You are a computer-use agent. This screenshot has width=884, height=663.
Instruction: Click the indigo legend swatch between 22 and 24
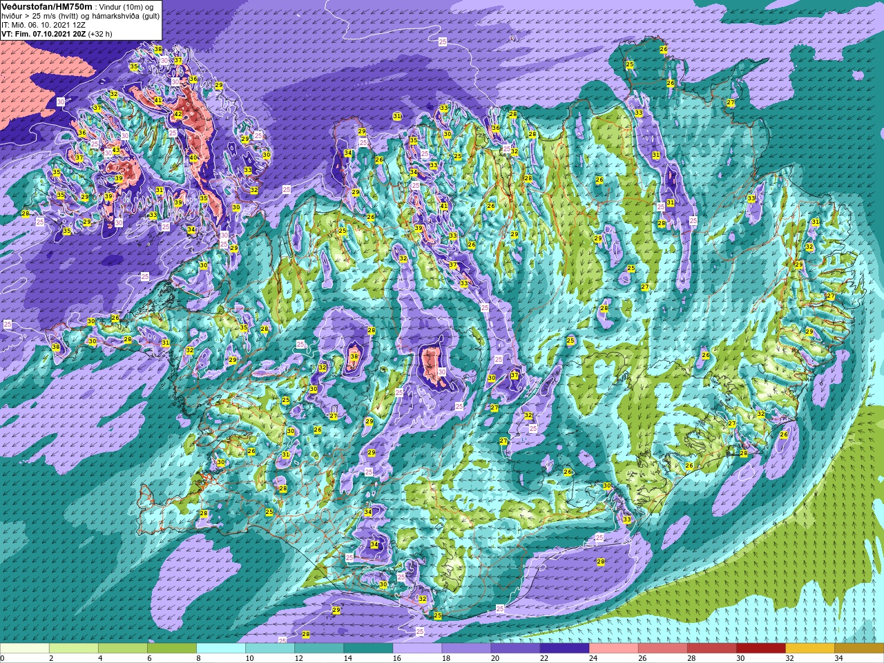click(564, 648)
